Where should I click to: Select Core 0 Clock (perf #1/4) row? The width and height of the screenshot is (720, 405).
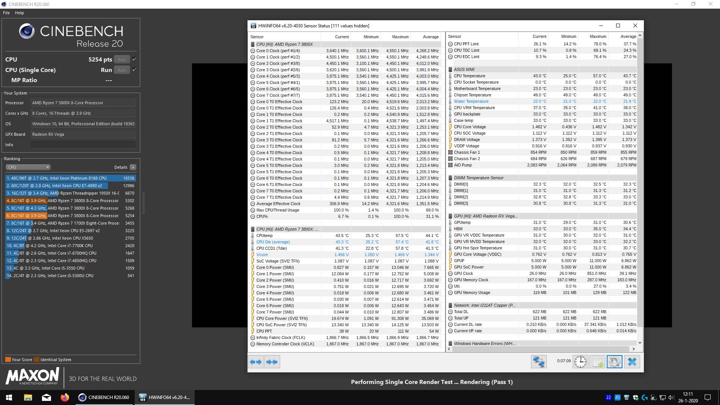tap(345, 51)
